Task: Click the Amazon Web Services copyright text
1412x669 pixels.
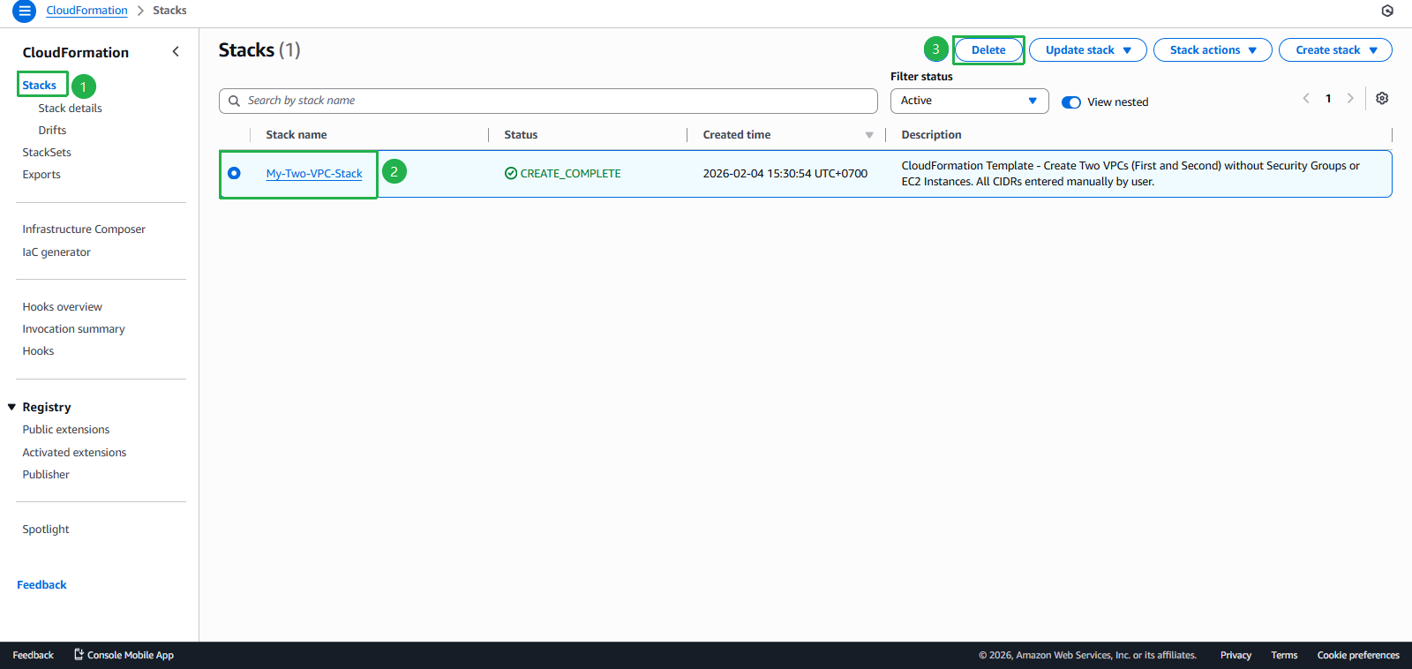Action: (x=1087, y=655)
